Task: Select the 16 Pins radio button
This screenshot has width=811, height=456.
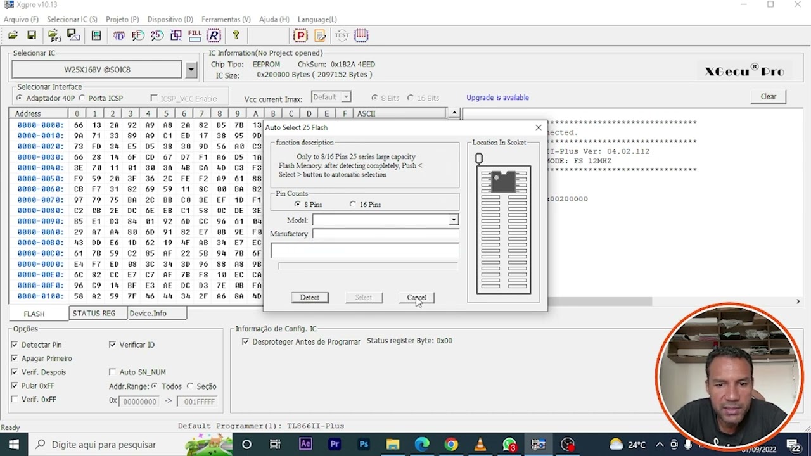Action: coord(353,205)
